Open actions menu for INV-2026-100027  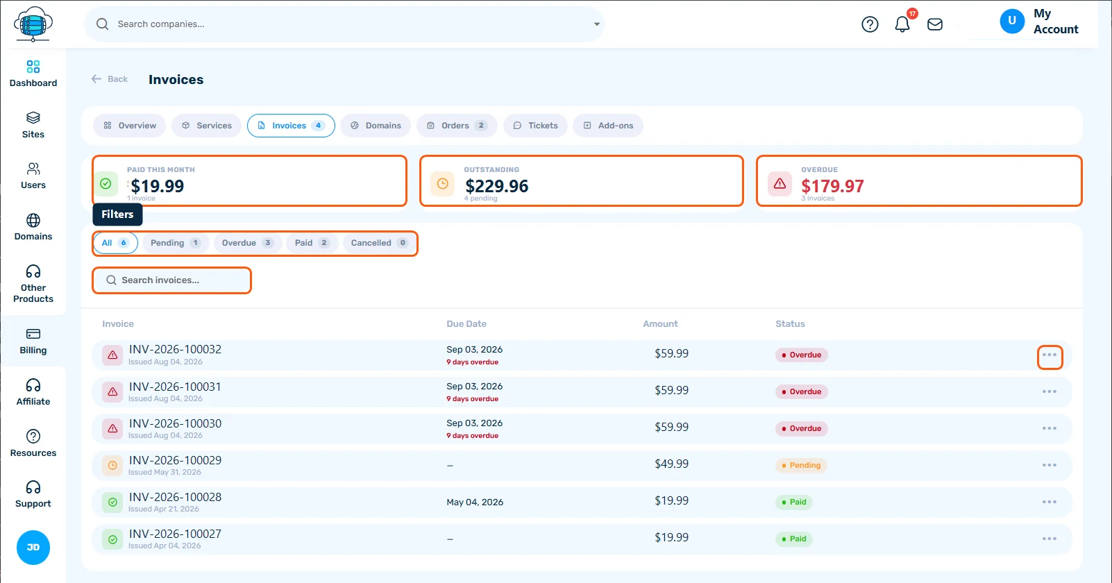(1050, 539)
